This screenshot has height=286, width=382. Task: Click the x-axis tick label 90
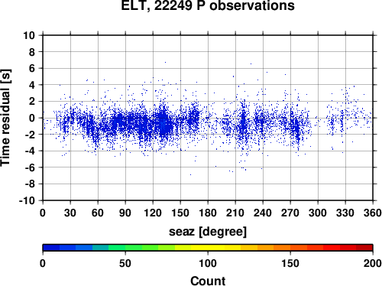tap(125, 213)
